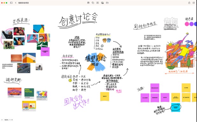Zoom out with the minus button

pos(2,120)
